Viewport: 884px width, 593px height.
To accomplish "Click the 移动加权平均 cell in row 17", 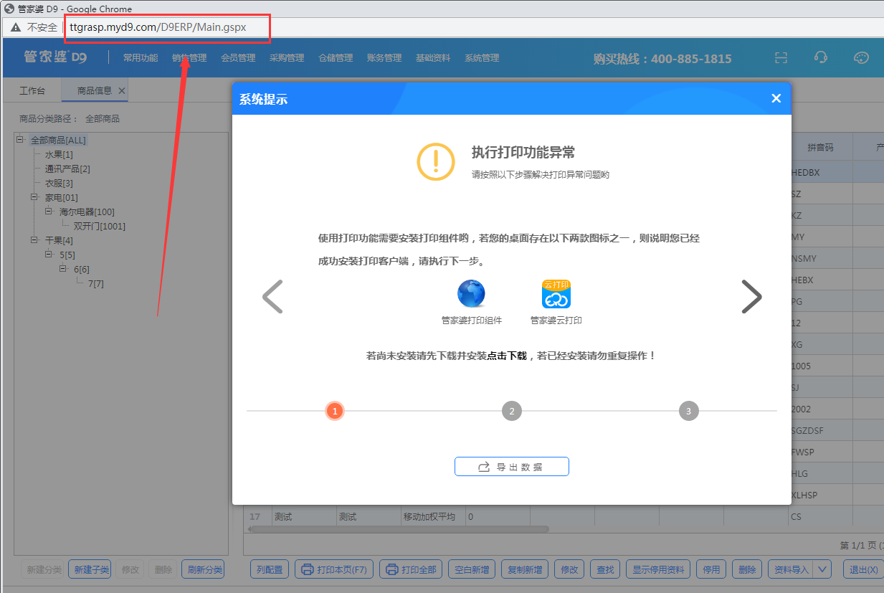I will 433,516.
